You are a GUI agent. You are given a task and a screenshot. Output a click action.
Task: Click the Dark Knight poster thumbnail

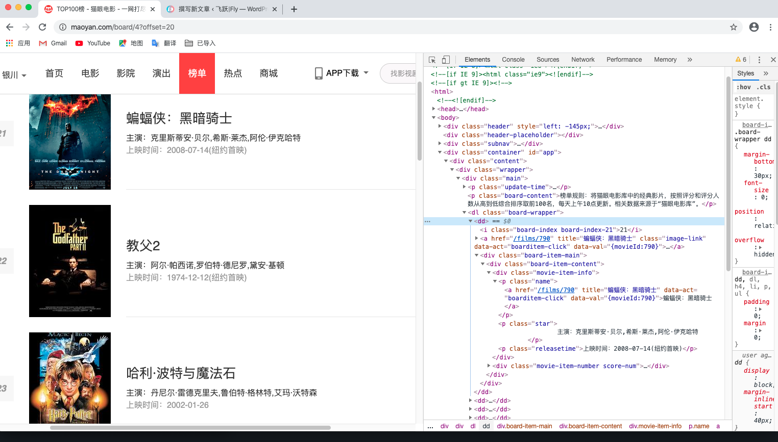70,142
